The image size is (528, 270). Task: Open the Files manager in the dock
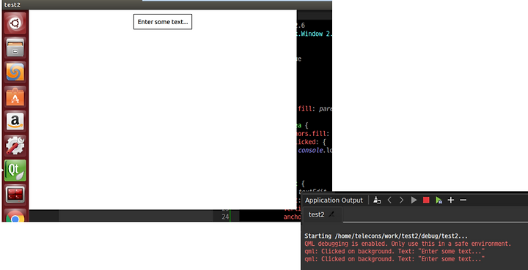click(15, 48)
